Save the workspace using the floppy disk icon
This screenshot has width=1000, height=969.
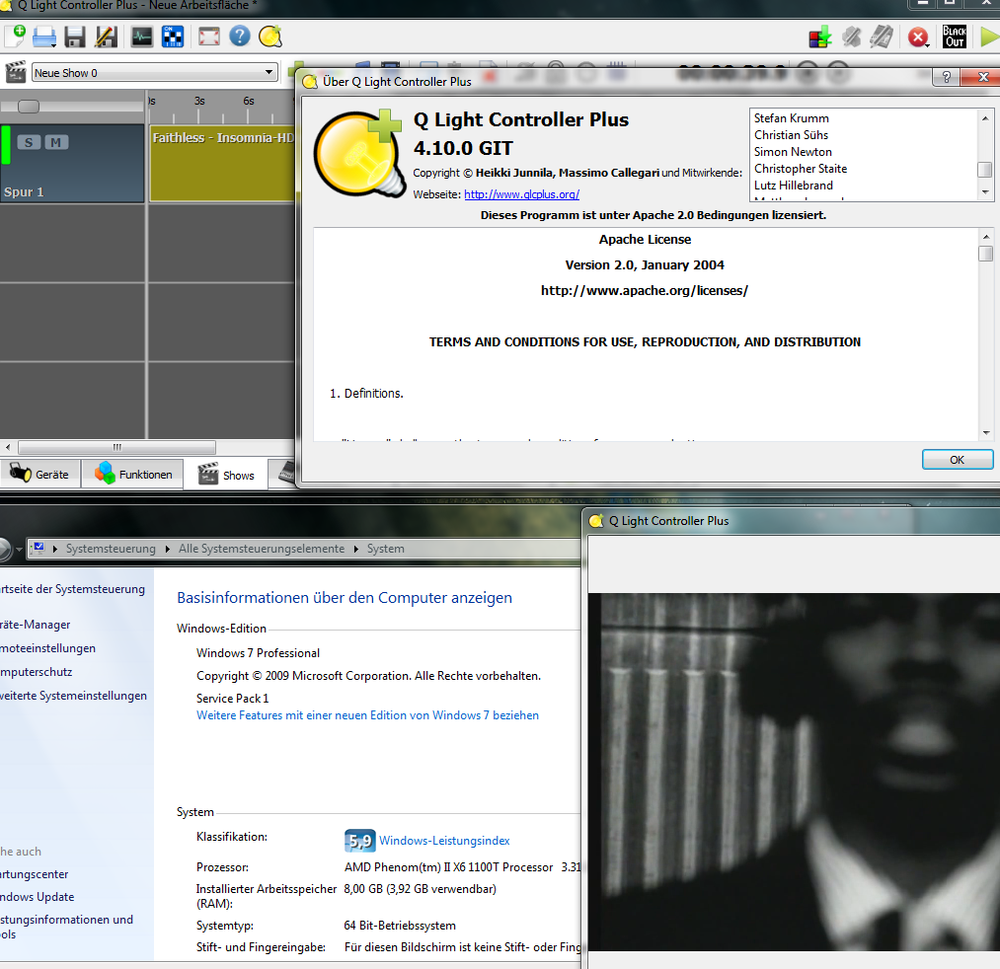click(x=75, y=37)
